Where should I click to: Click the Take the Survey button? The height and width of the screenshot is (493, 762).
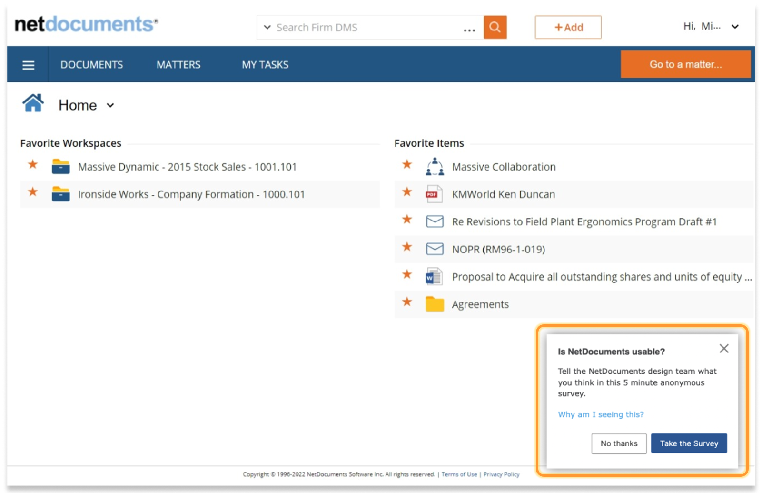[688, 443]
